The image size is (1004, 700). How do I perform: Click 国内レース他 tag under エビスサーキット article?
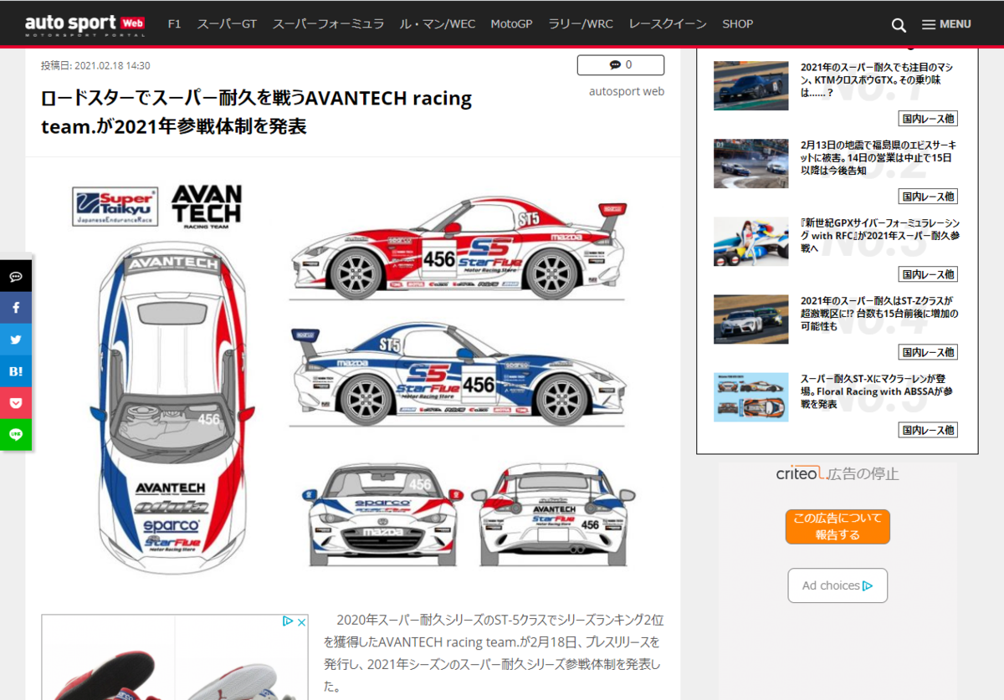(928, 197)
